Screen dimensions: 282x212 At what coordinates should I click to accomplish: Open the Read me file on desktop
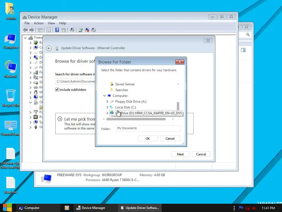(x=10, y=185)
